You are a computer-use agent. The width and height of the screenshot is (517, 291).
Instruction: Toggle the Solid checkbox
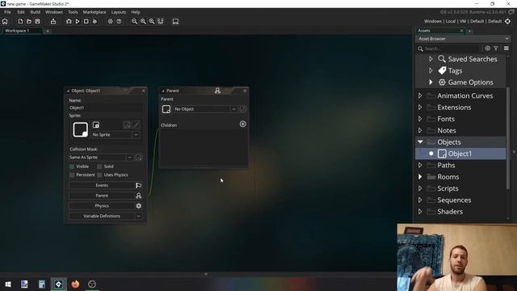[99, 167]
